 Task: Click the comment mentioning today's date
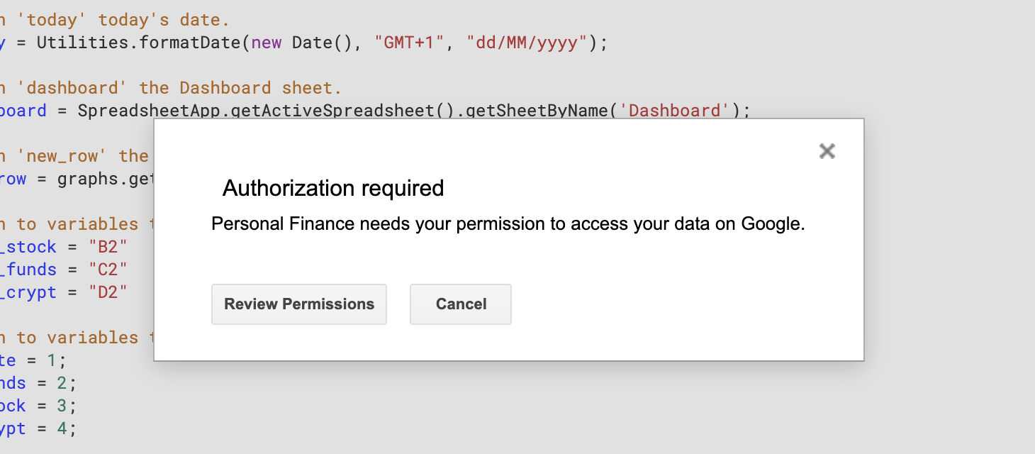click(x=115, y=20)
